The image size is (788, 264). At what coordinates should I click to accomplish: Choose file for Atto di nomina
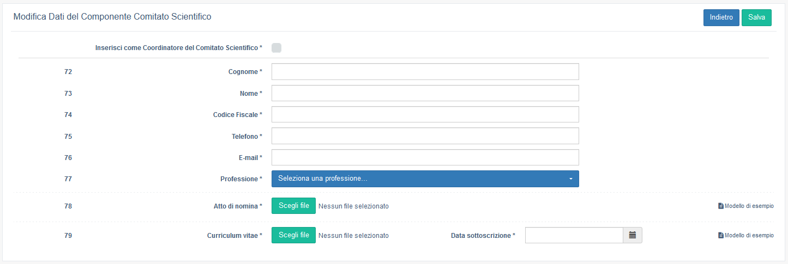click(x=293, y=206)
